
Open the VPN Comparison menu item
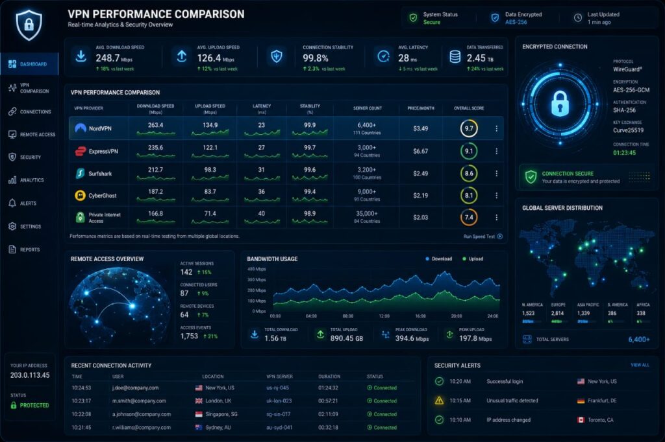pyautogui.click(x=29, y=88)
